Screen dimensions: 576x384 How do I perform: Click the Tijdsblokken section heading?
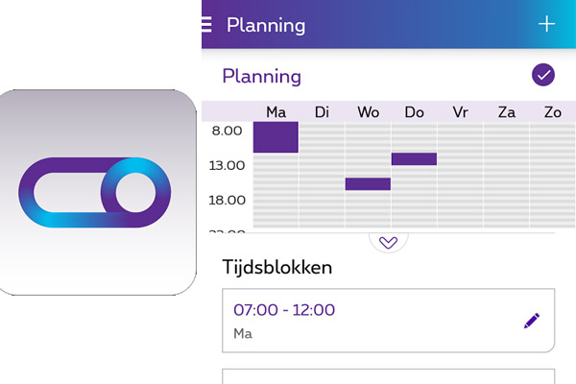(x=276, y=267)
